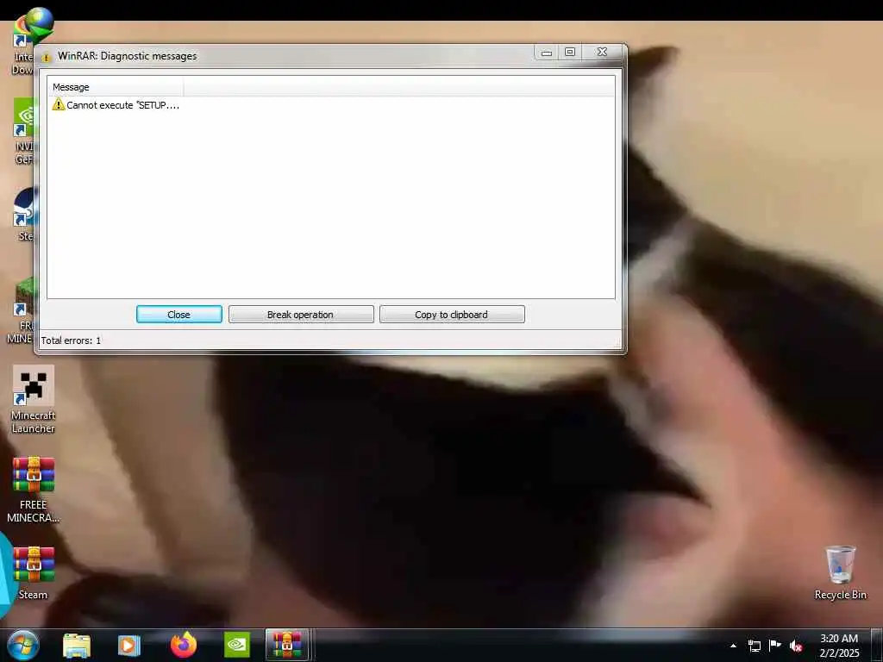Select the NVIDIA GeForce desktop shortcut
883x662 pixels.
point(22,131)
